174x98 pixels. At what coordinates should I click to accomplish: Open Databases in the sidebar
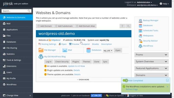point(16,42)
